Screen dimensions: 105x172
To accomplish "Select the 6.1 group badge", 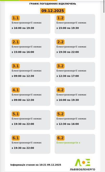I will tap(15, 138).
